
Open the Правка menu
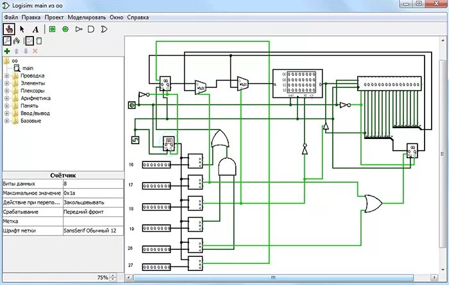31,17
